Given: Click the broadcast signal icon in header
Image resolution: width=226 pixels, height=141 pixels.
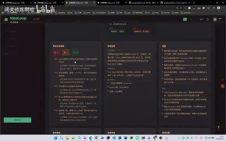Looking at the screenshot, I should click(201, 19).
